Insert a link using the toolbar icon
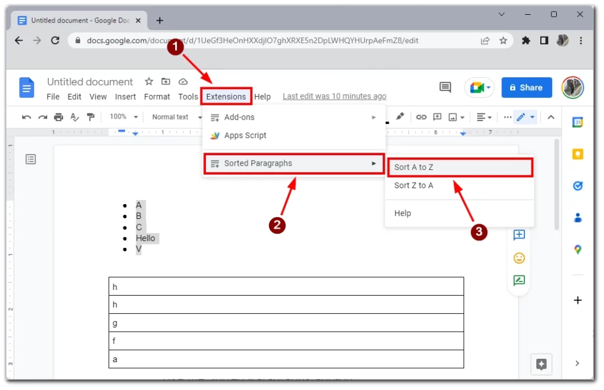The height and width of the screenshot is (390, 604). 421,117
